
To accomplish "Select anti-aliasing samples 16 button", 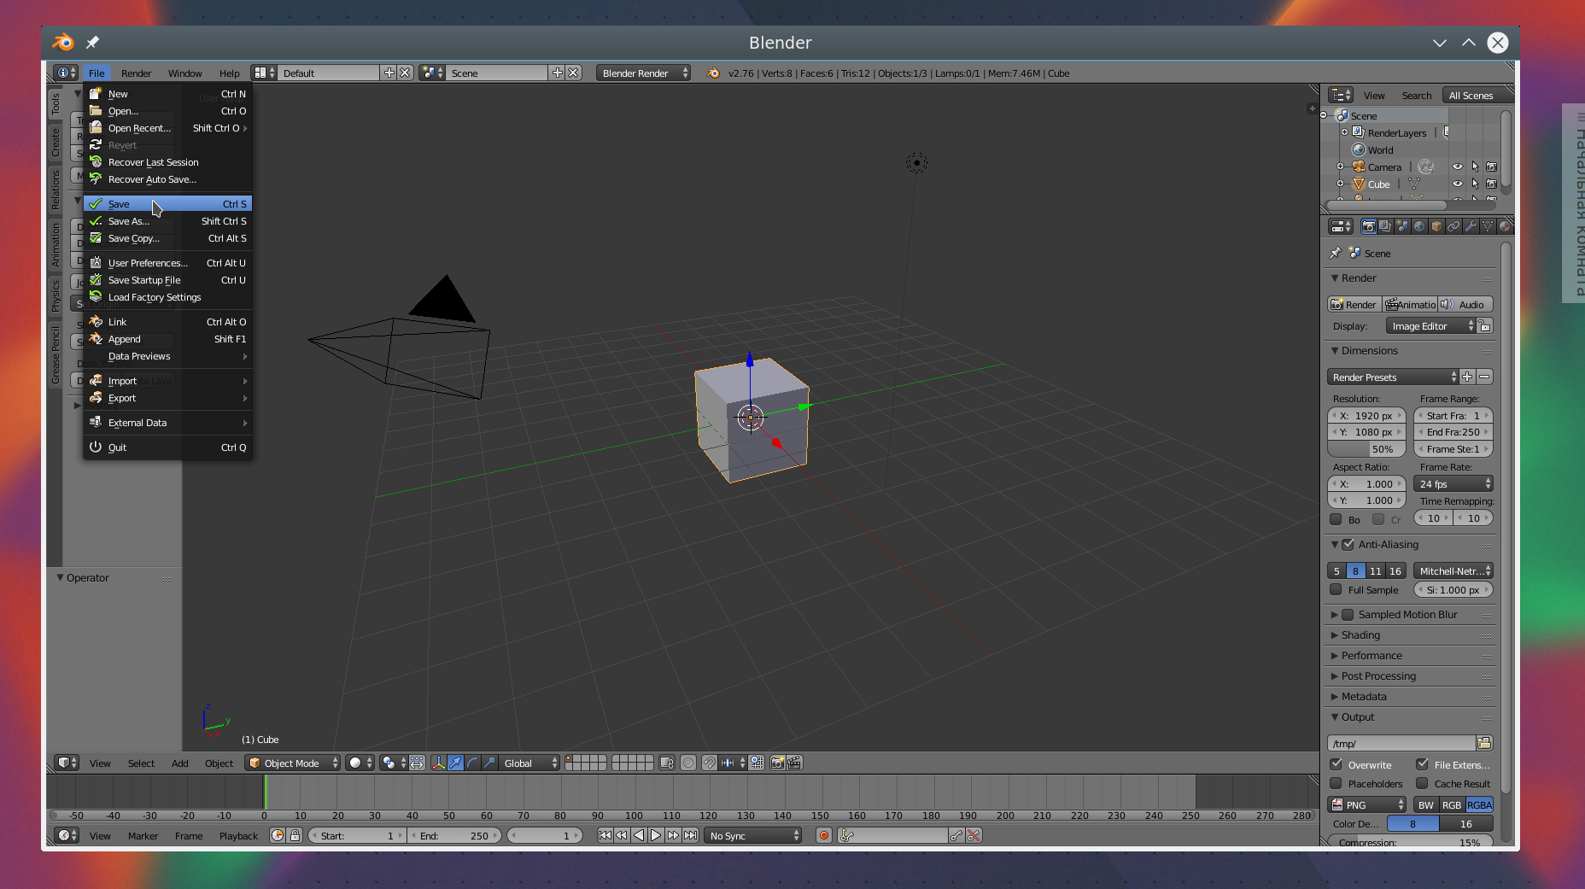I will pyautogui.click(x=1395, y=571).
